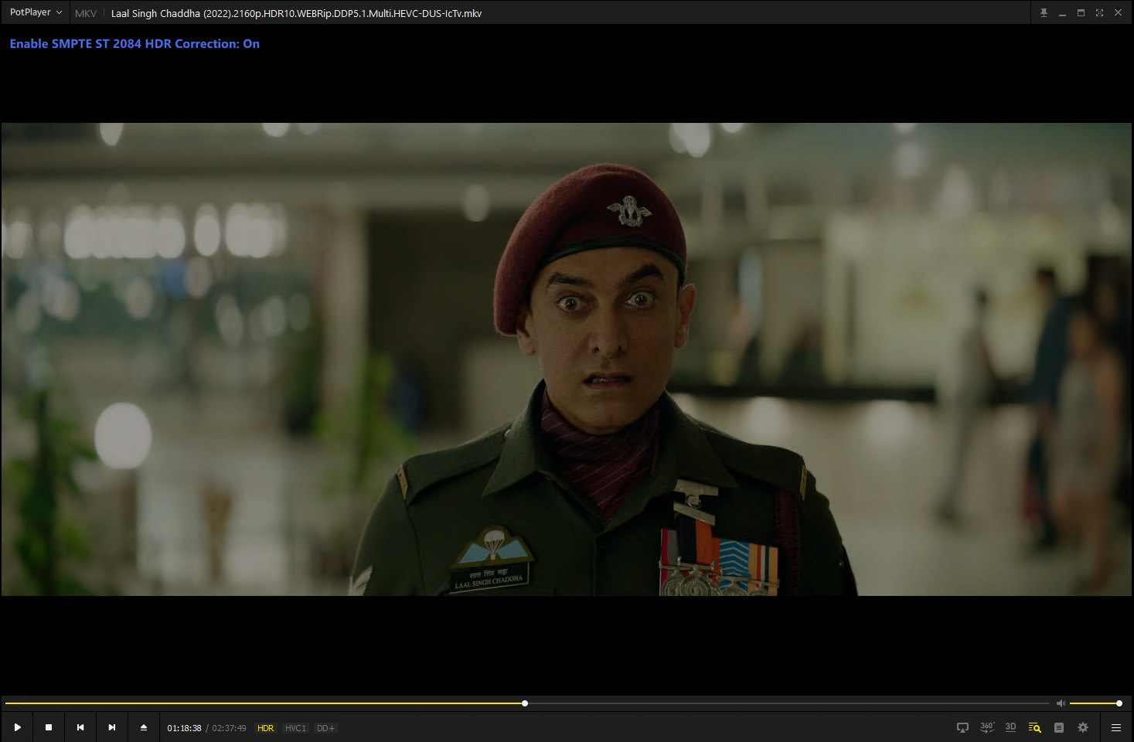Viewport: 1134px width, 742px height.
Task: Click the DD+ audio codec badge
Action: (325, 728)
